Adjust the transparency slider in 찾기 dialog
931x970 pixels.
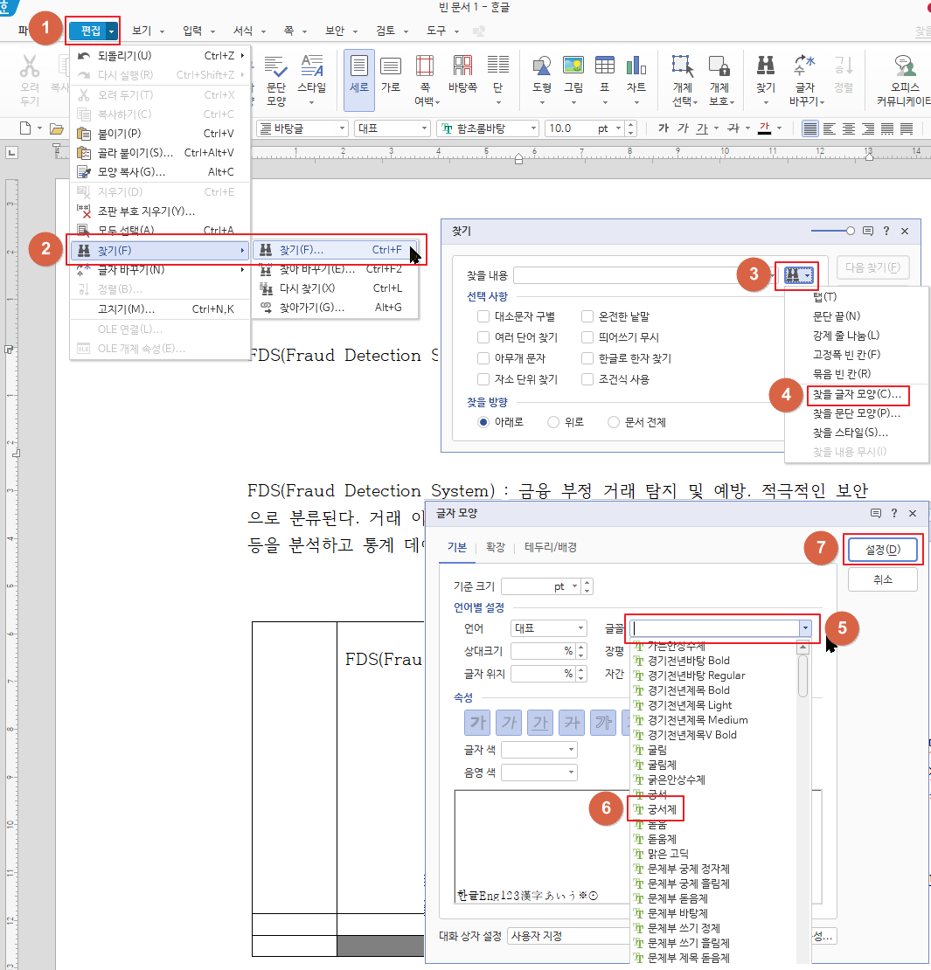tap(832, 231)
